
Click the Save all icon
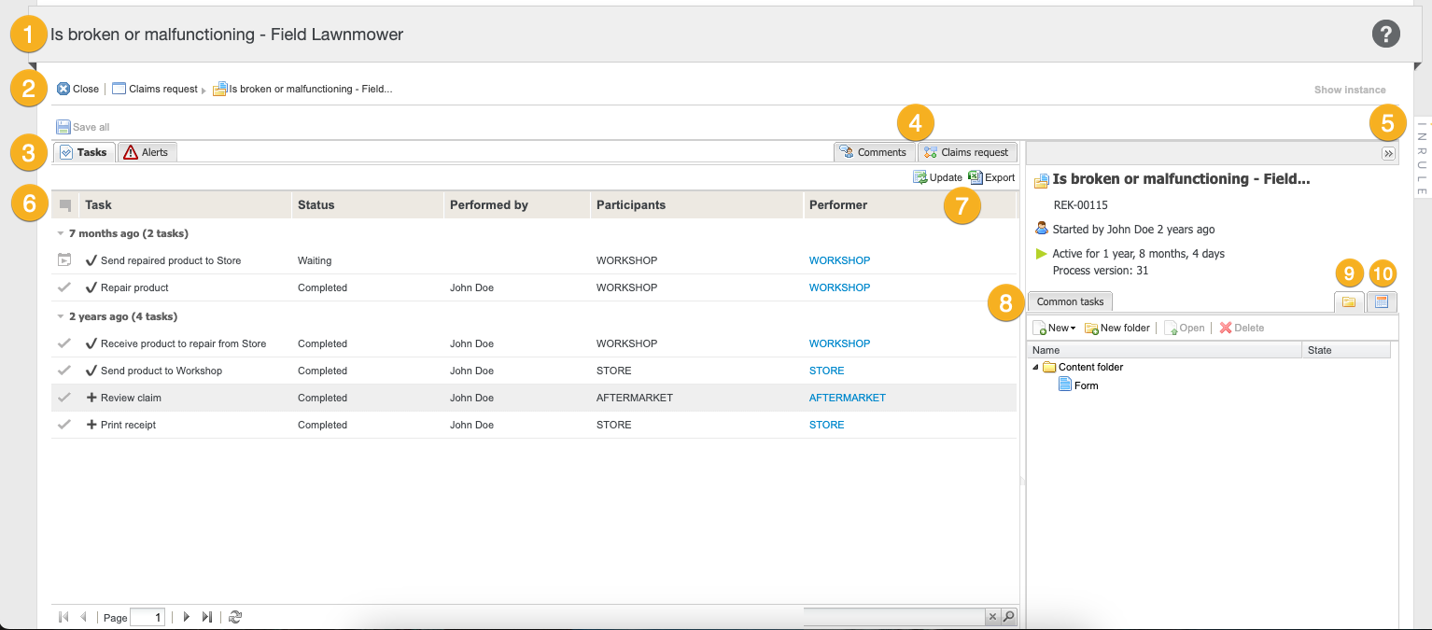(63, 126)
